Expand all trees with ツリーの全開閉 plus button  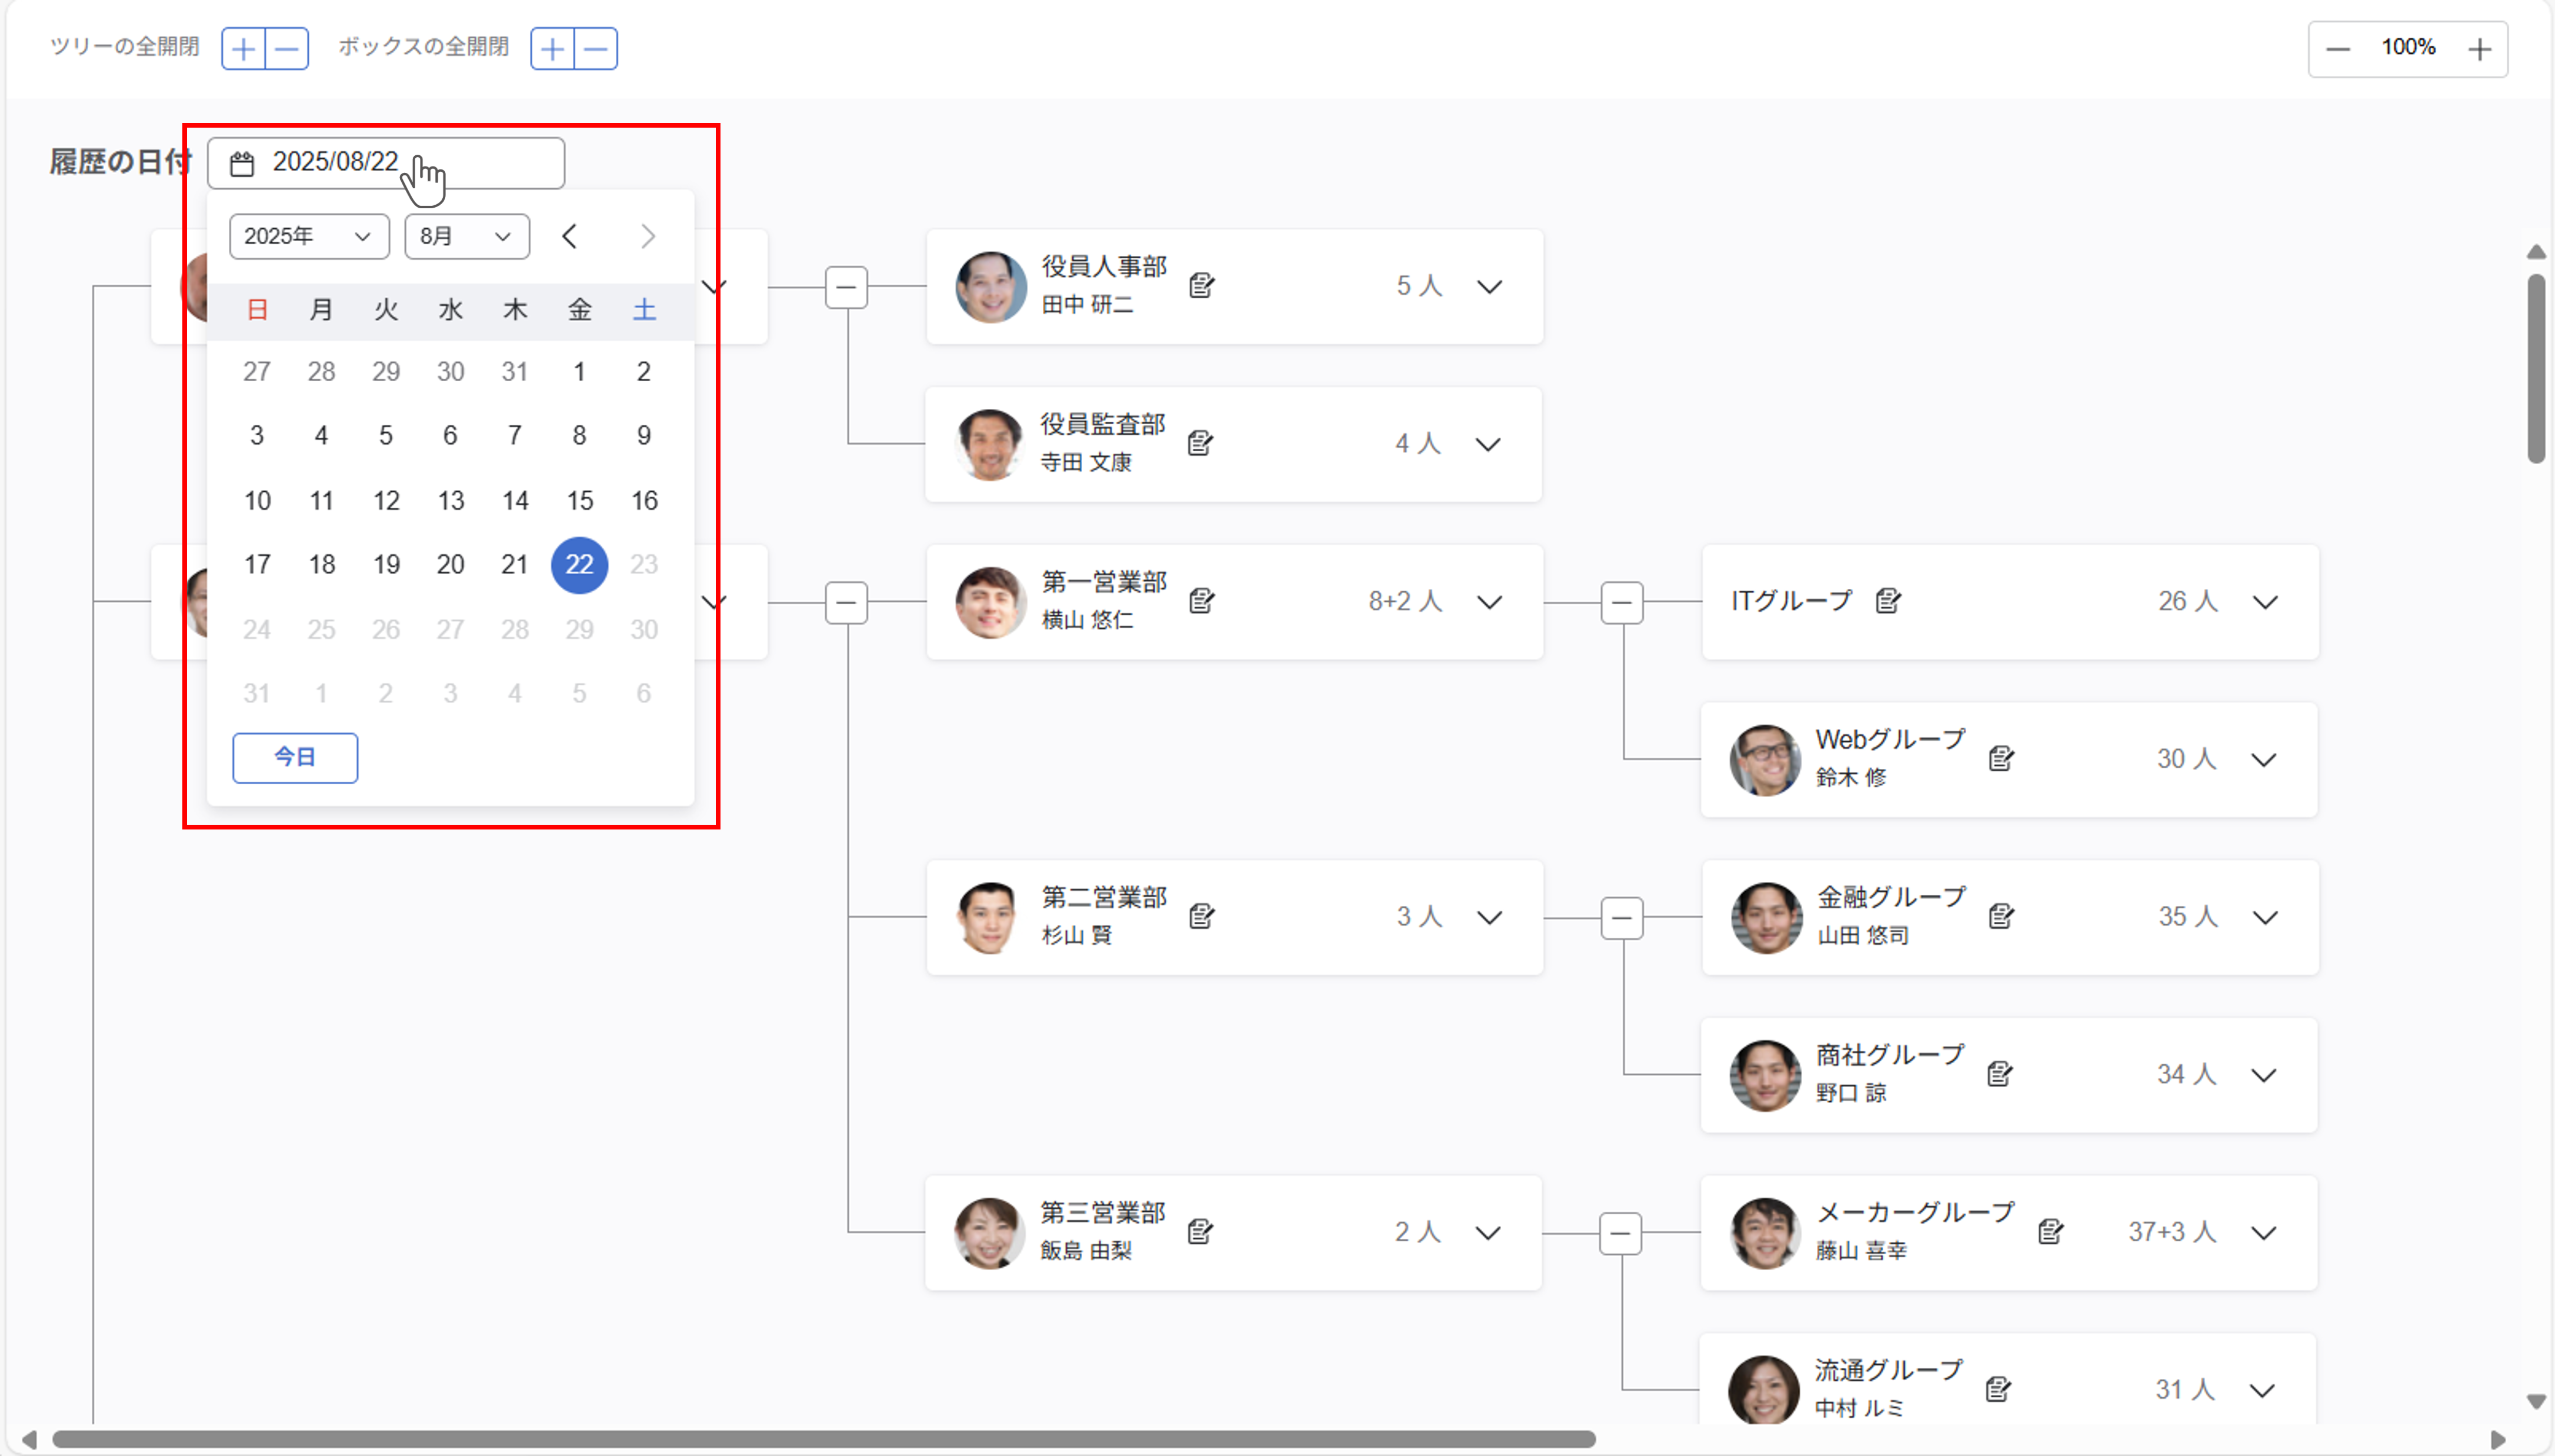[x=243, y=49]
